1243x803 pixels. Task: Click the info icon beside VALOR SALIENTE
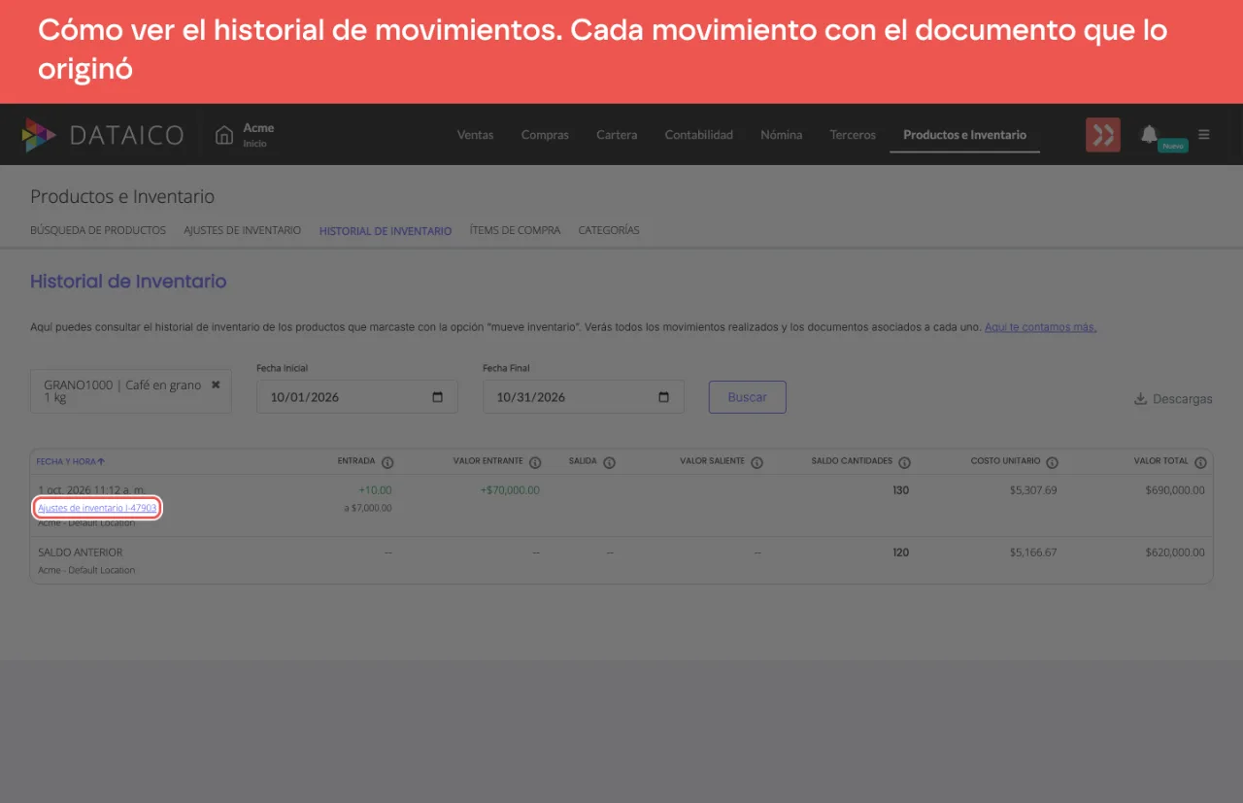tap(756, 462)
